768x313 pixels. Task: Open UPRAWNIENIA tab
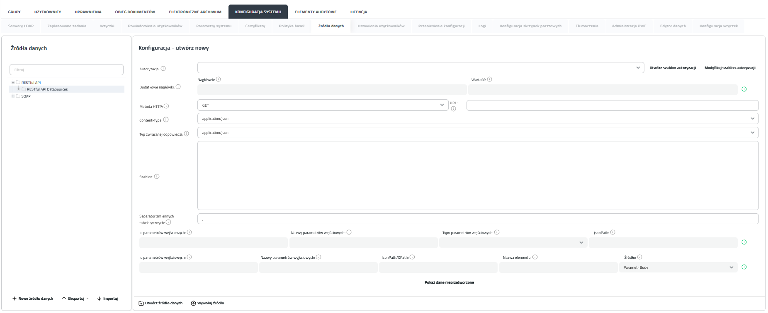click(x=88, y=12)
